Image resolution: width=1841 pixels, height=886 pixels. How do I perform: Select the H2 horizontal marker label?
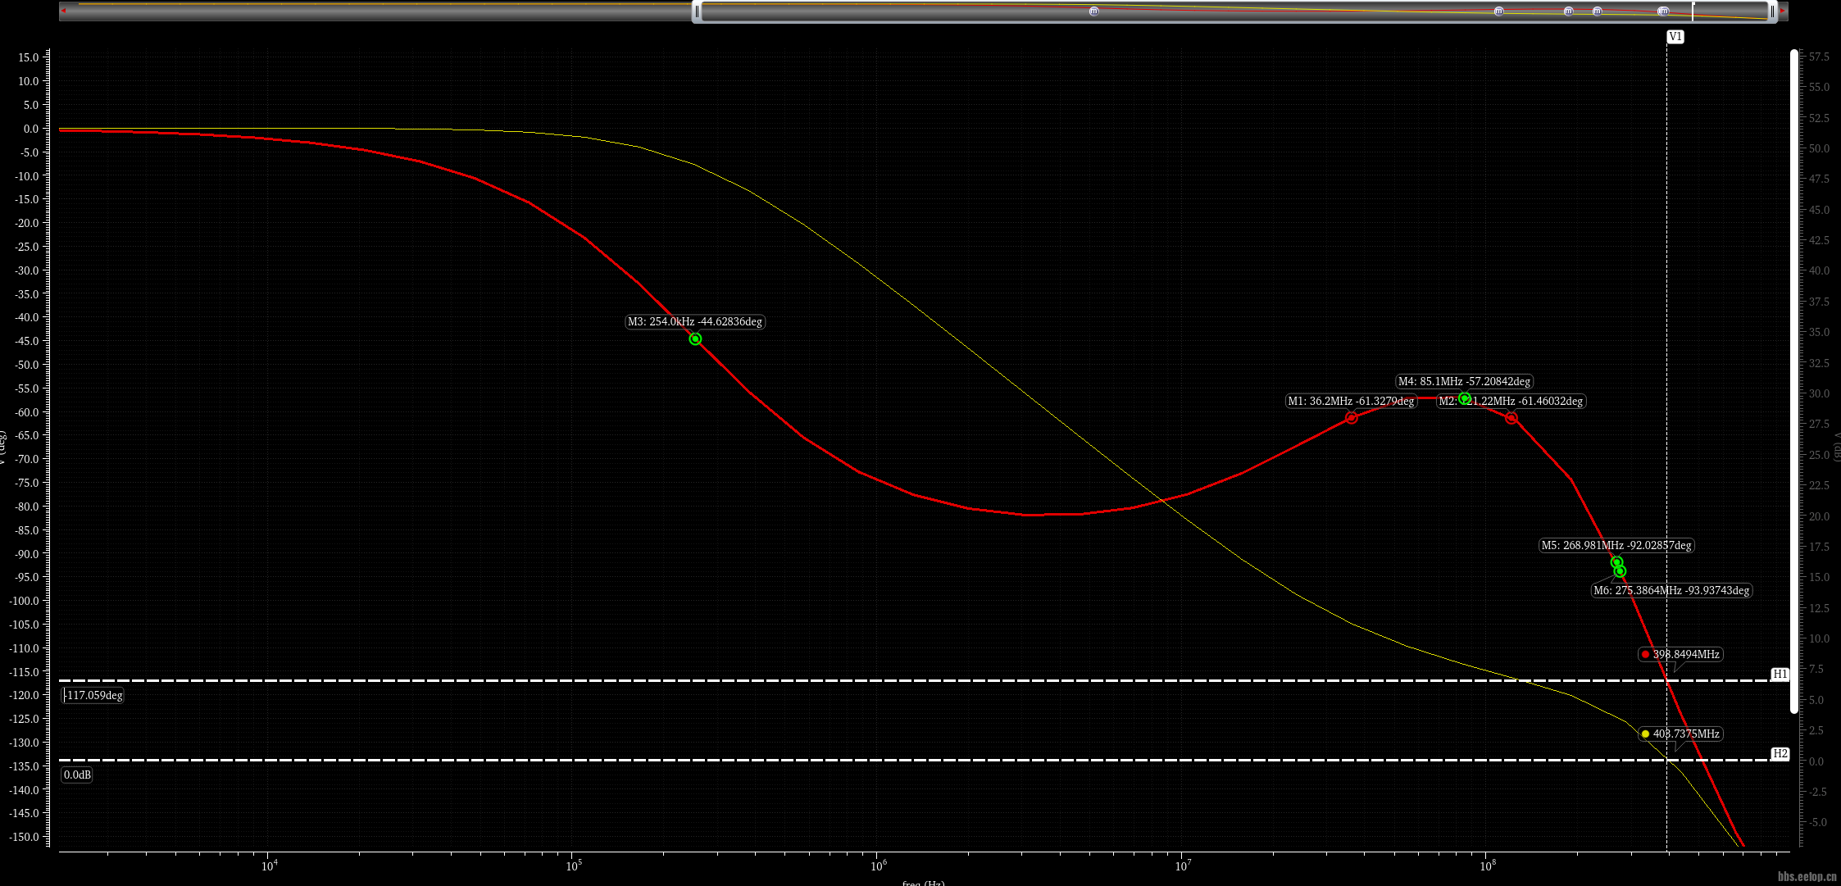pyautogui.click(x=1780, y=753)
